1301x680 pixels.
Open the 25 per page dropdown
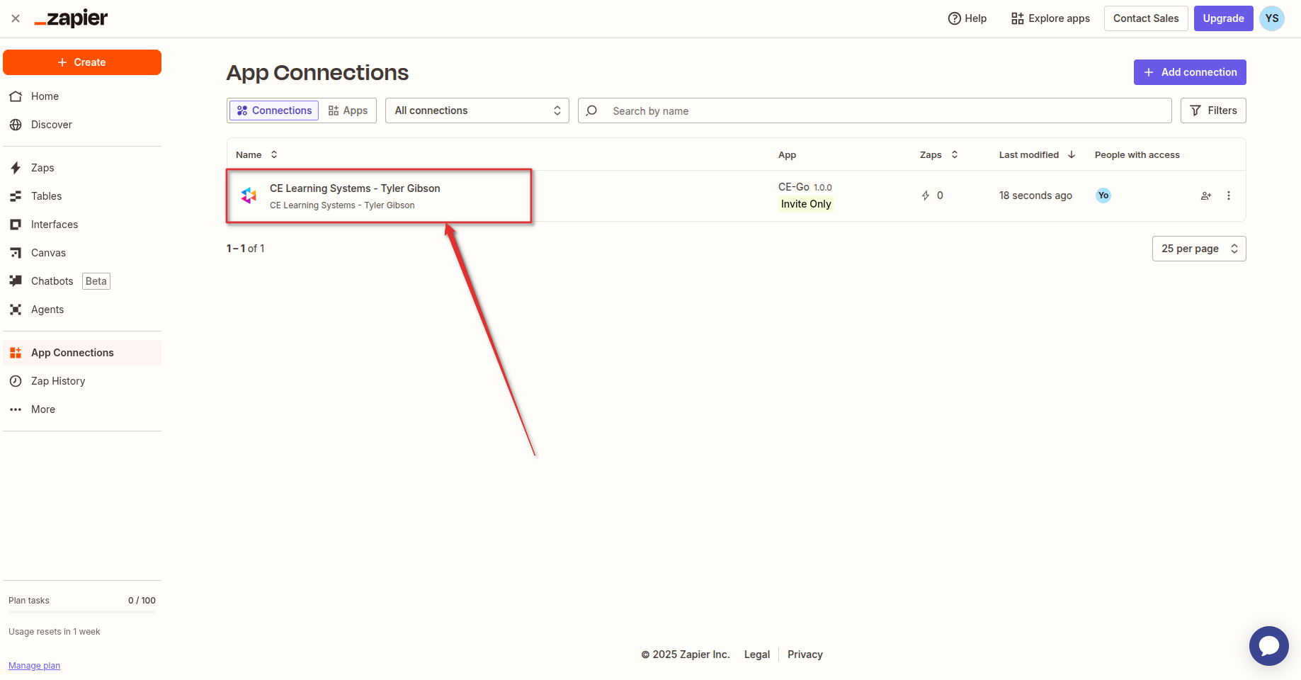click(1199, 249)
